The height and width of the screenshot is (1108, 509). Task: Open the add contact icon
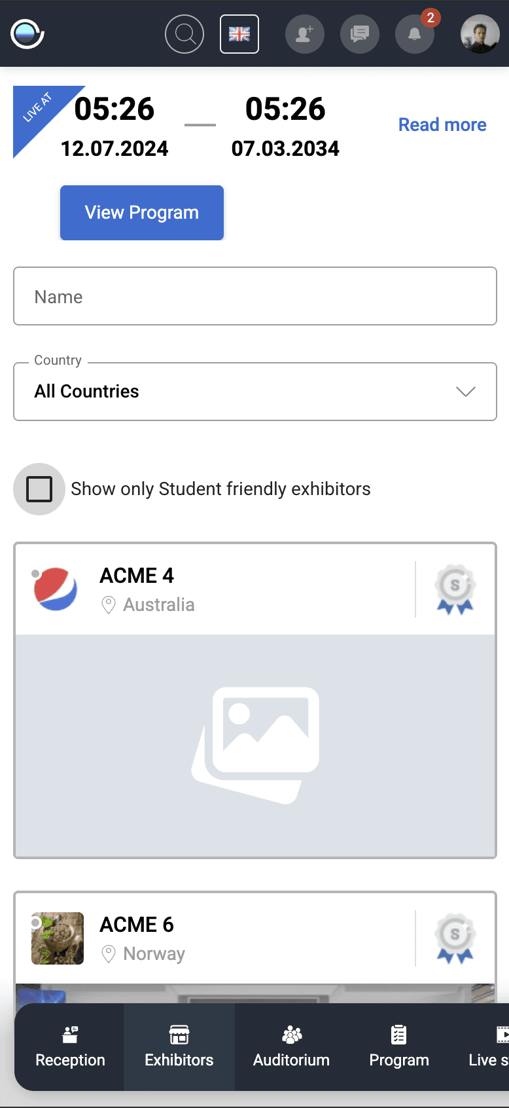pyautogui.click(x=305, y=34)
